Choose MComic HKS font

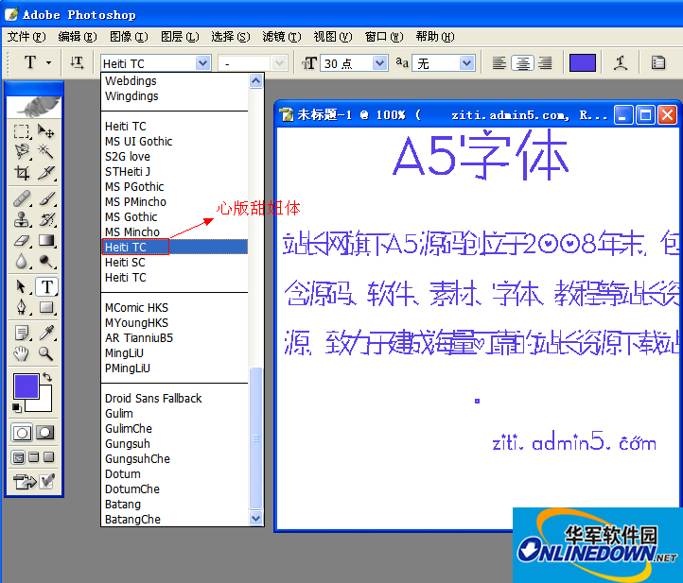[x=175, y=308]
